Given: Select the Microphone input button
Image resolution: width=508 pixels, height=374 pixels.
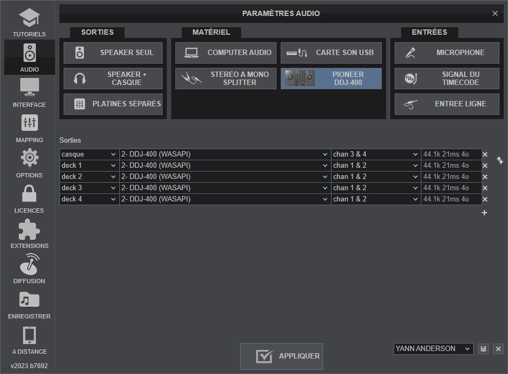Looking at the screenshot, I should (447, 53).
